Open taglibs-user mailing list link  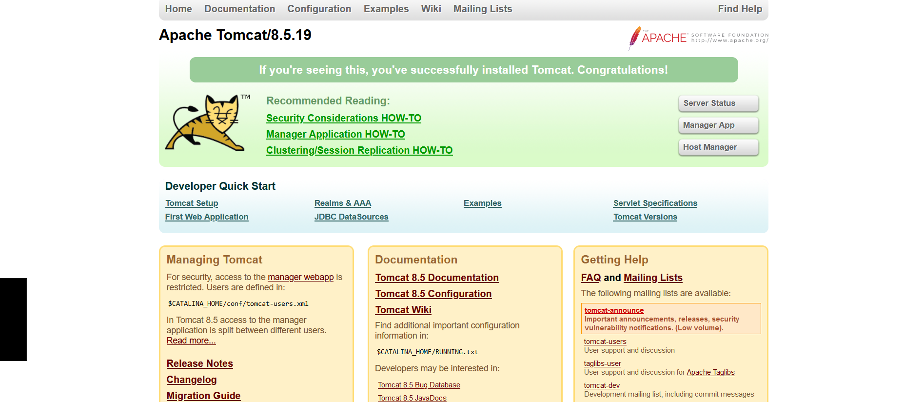[x=603, y=363]
